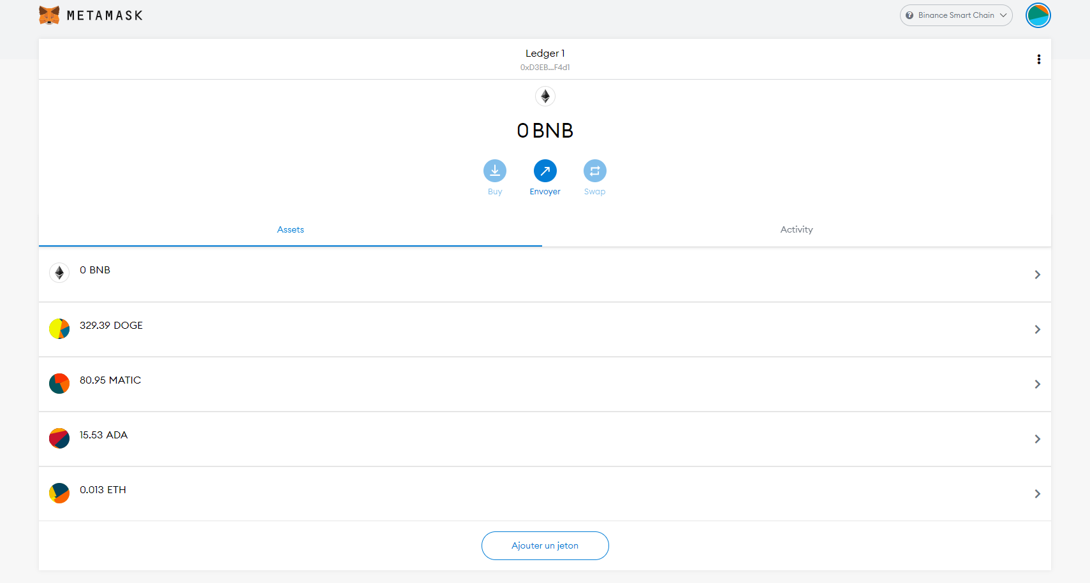
Task: Expand the 0 BNB asset row chevron
Action: point(1037,275)
